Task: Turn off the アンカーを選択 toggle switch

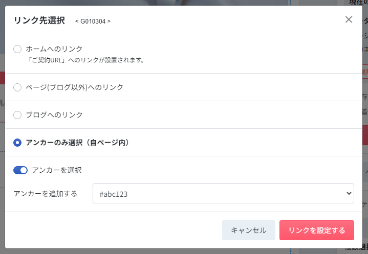Action: tap(20, 170)
